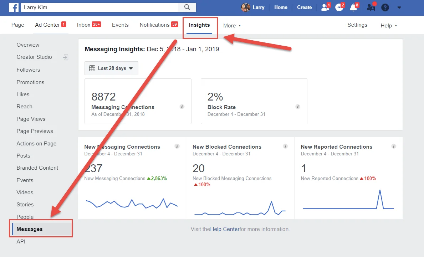This screenshot has height=257, width=424.
Task: Open friend requests icon
Action: (325, 7)
